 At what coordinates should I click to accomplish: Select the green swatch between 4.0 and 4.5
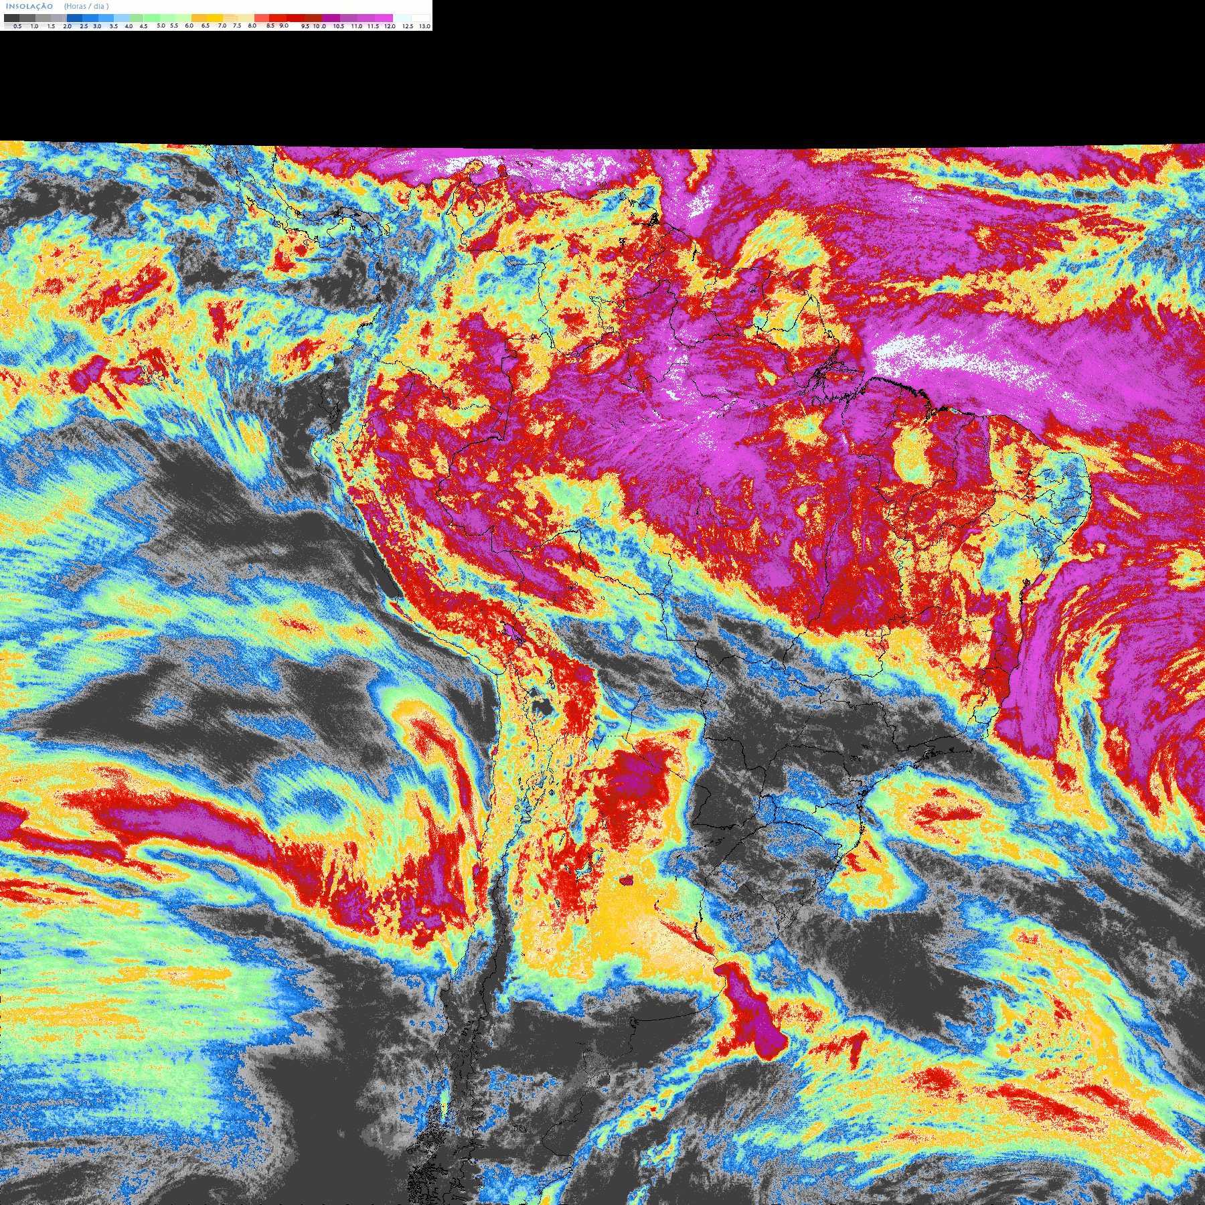point(137,18)
